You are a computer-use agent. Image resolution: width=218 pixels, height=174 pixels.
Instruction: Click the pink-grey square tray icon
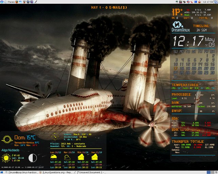point(181,2)
